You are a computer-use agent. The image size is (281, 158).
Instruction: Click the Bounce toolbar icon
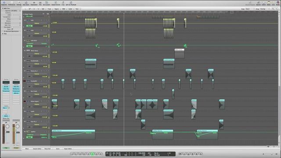[x=259, y=3]
